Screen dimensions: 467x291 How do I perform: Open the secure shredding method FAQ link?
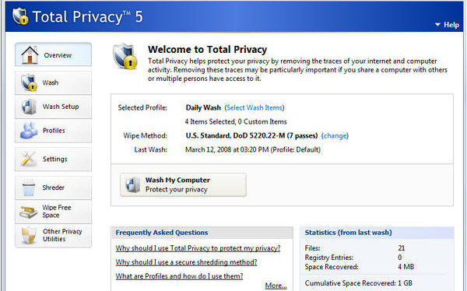186,262
